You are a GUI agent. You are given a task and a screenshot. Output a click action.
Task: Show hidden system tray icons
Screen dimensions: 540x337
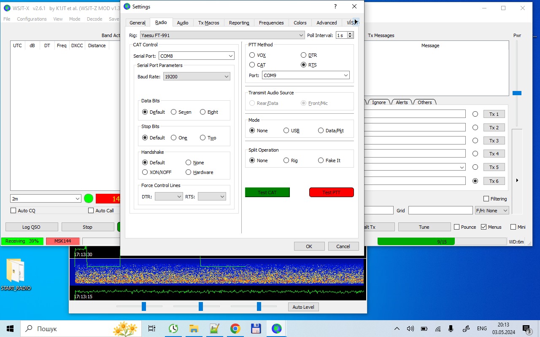coord(397,329)
